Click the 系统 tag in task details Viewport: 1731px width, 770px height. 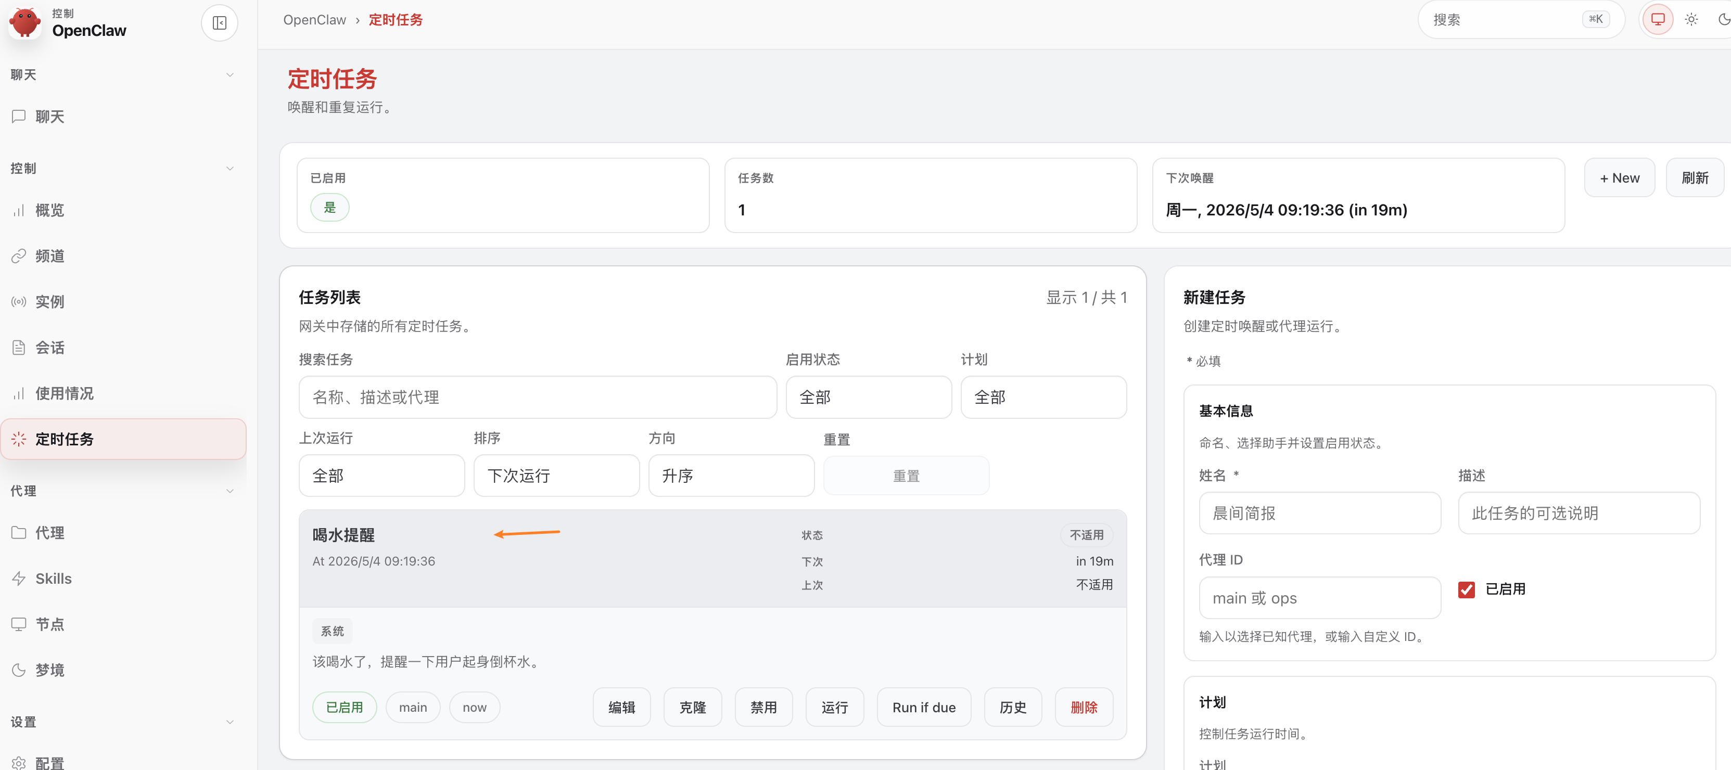point(332,631)
